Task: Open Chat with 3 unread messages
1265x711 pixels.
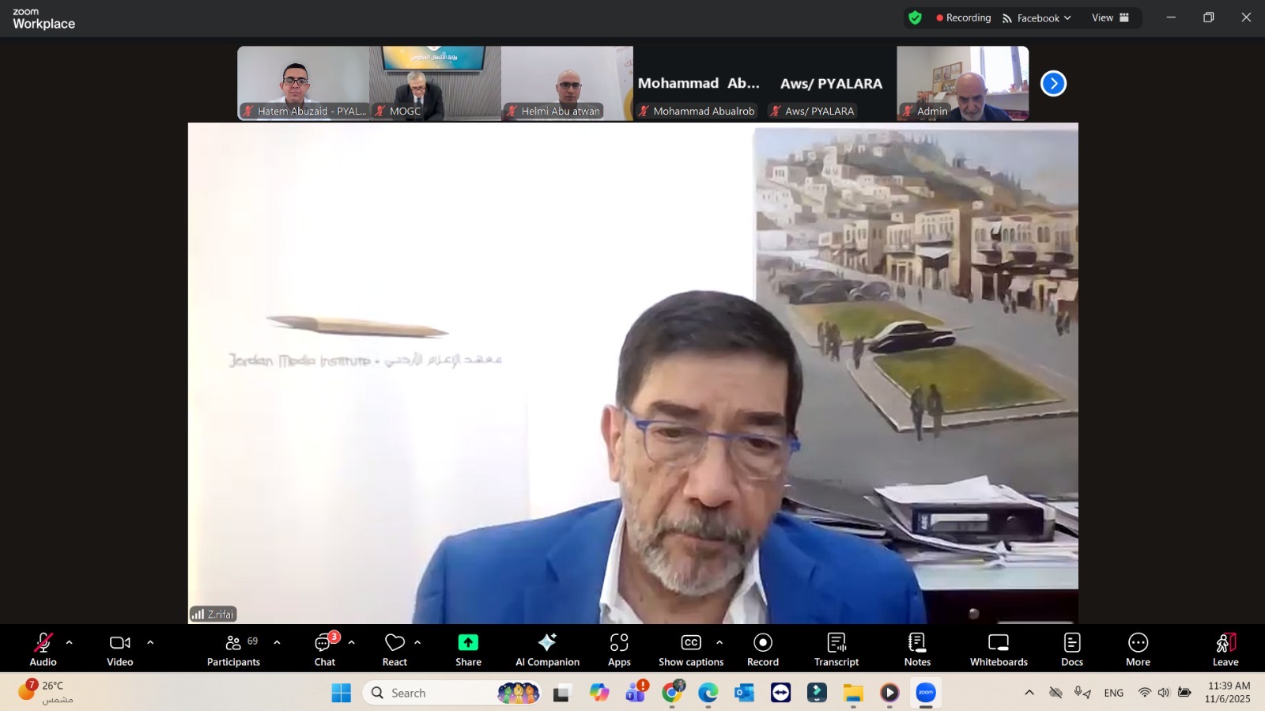Action: pyautogui.click(x=325, y=649)
